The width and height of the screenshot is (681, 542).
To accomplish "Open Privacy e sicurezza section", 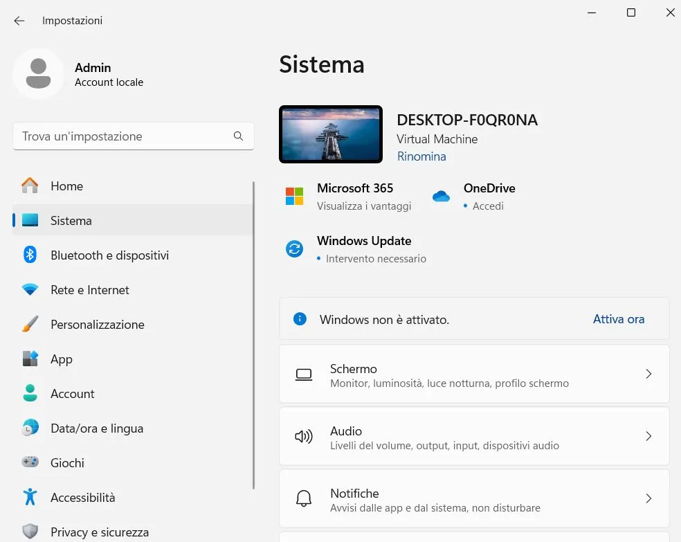I will tap(100, 532).
